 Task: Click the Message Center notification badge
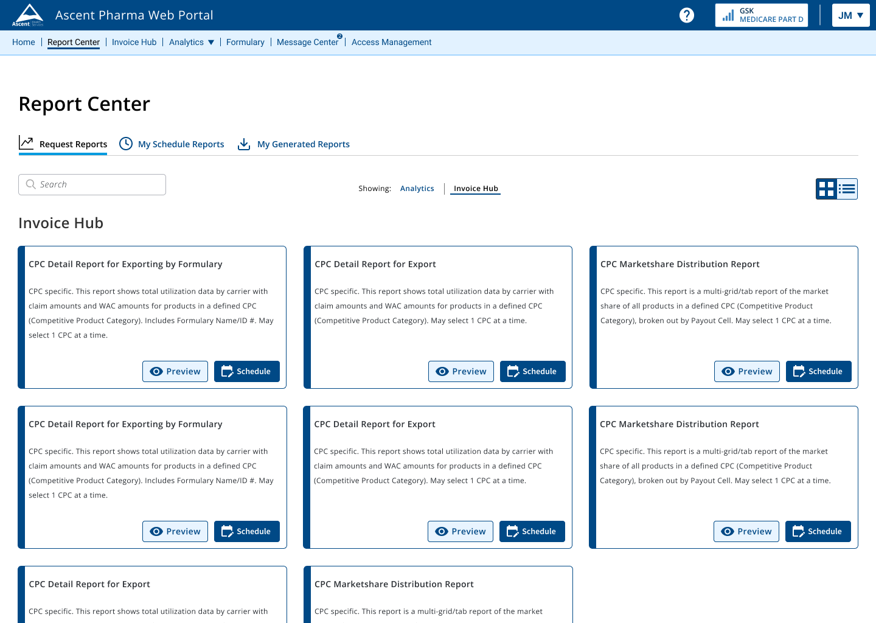[339, 37]
